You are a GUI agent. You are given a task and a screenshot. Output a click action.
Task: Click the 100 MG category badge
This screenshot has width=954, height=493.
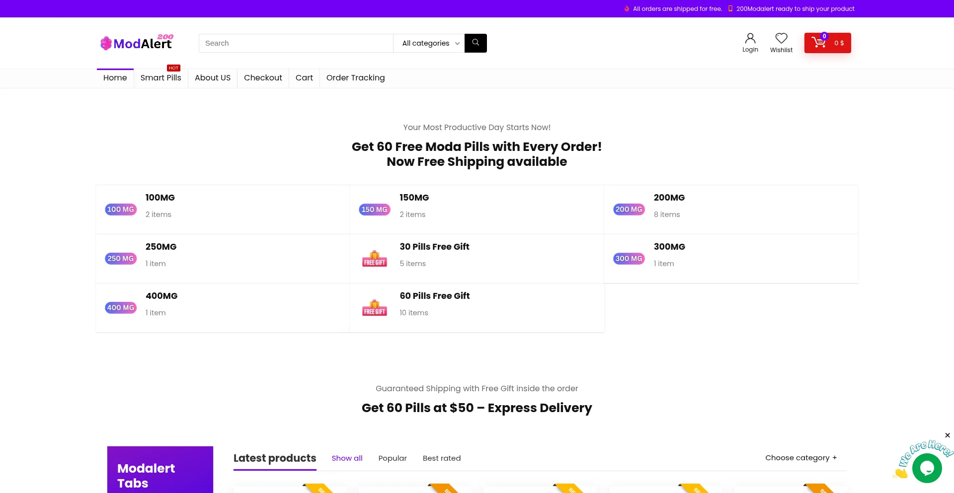pos(121,210)
